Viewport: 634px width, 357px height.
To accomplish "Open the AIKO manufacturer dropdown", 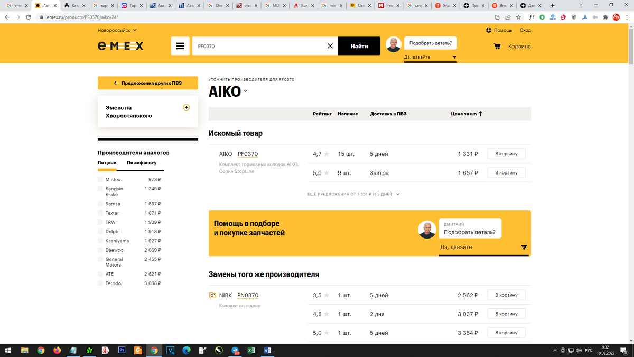I will [228, 91].
